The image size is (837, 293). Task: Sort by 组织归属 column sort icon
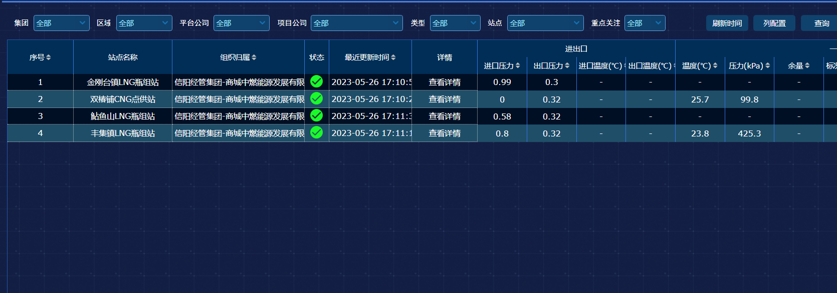(254, 57)
